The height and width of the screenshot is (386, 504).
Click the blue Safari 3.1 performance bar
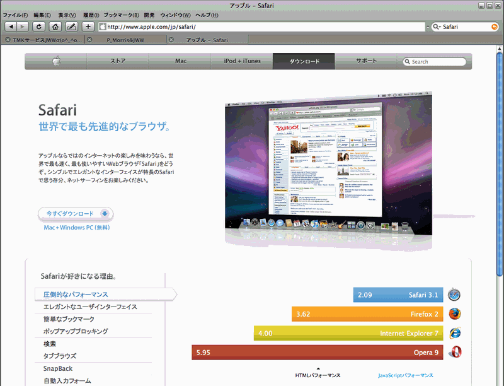coord(398,295)
